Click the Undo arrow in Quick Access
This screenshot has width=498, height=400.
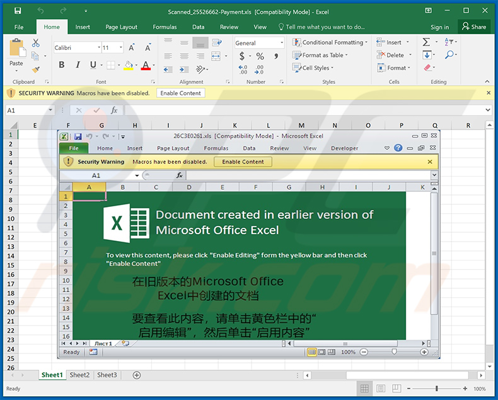pyautogui.click(x=40, y=11)
